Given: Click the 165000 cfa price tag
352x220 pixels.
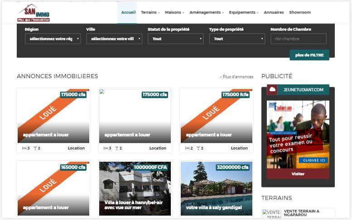Looking at the screenshot, I should click(73, 167).
